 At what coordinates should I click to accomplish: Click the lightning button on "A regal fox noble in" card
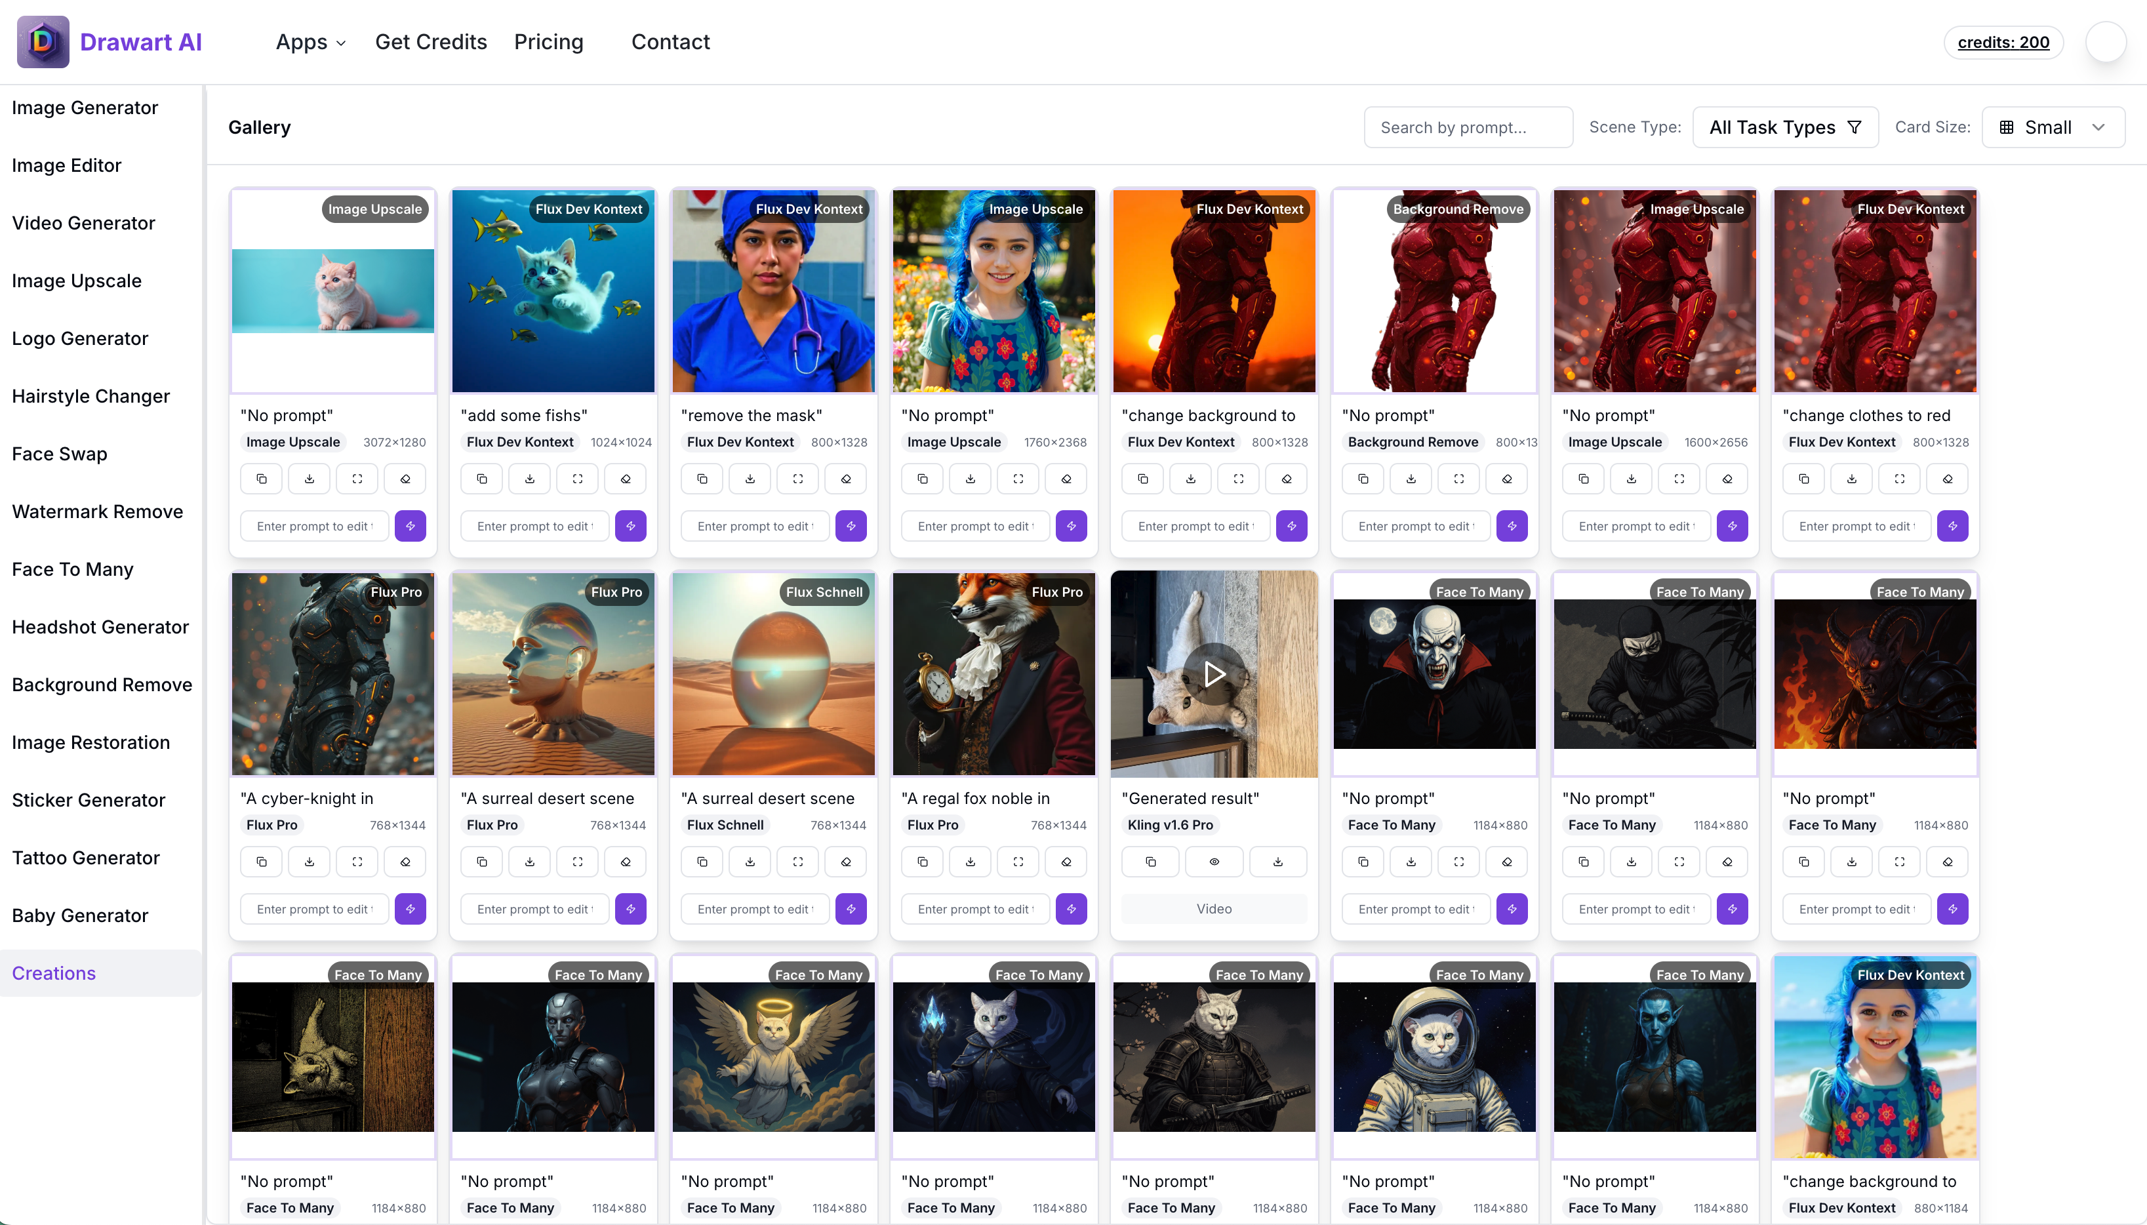tap(1072, 909)
